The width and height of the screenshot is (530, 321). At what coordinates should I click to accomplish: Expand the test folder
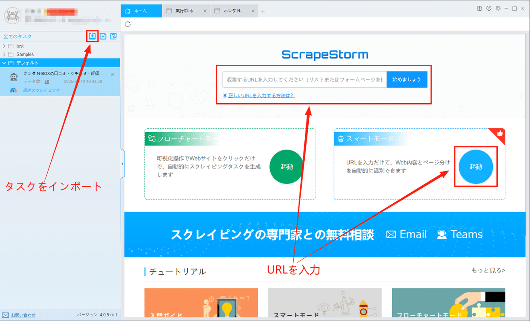tap(4, 46)
